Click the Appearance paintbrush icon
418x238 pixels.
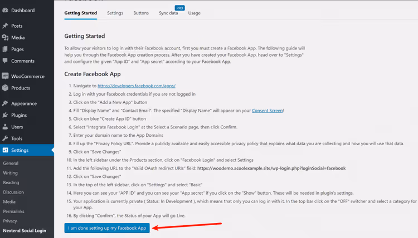[x=5, y=103]
